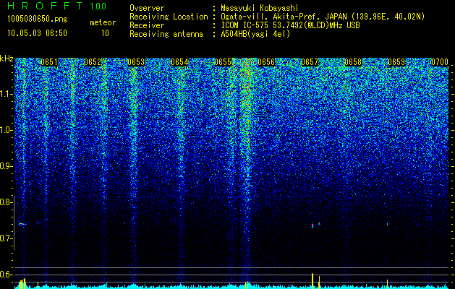Click the yellow spike below 0659
Screen dimensions: 455x289
coord(388,283)
